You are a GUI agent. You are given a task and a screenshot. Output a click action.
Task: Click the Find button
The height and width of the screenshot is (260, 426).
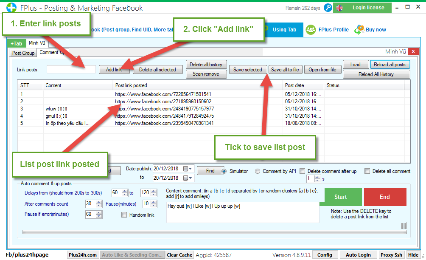210,171
